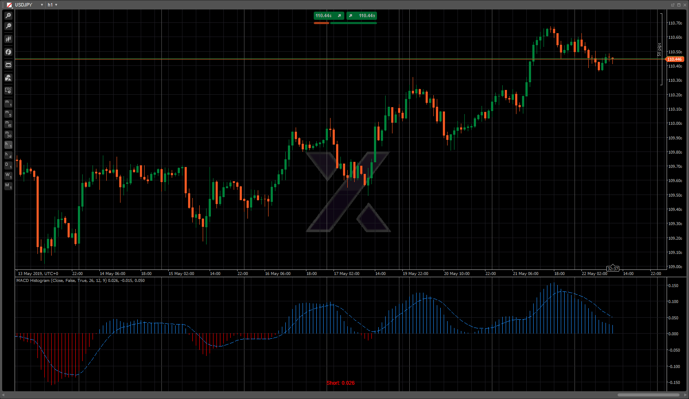Click the USDJPY symbol flag icon
The width and height of the screenshot is (689, 399).
pyautogui.click(x=9, y=5)
